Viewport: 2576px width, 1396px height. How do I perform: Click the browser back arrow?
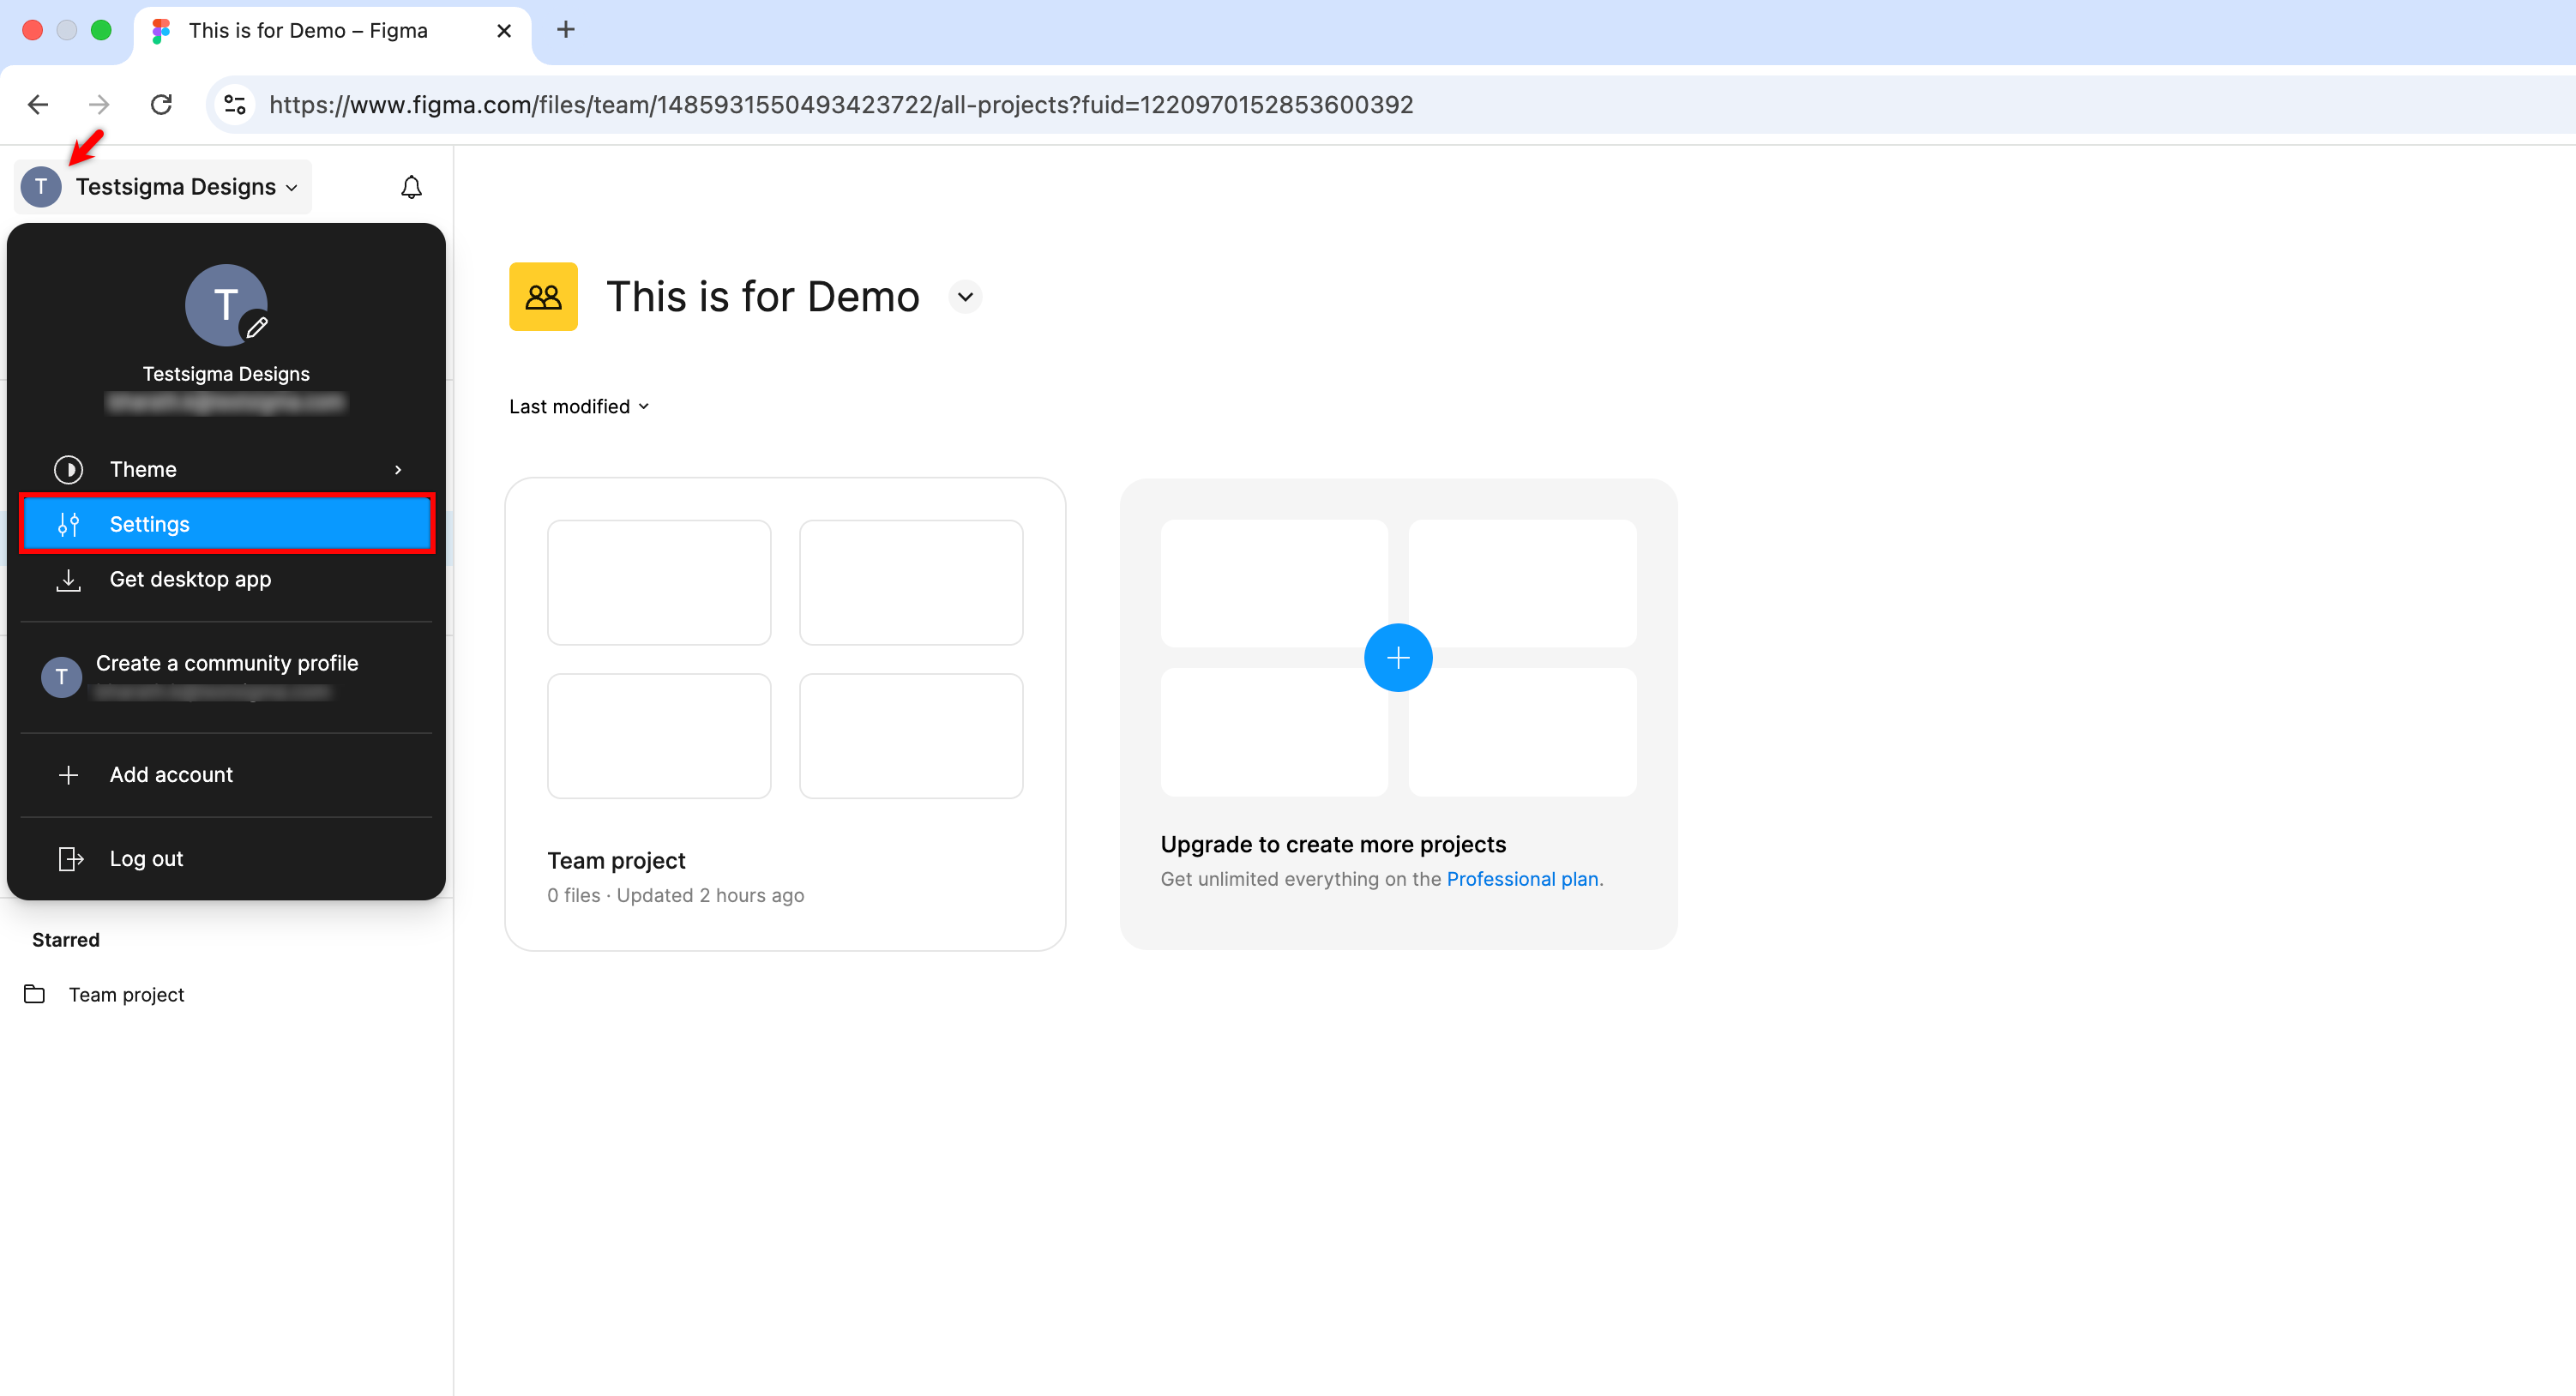point(37,104)
